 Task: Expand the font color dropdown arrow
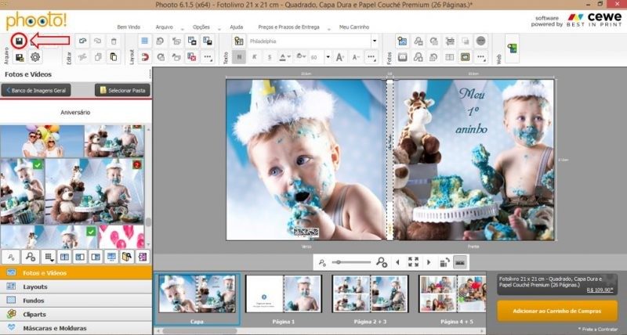[291, 57]
